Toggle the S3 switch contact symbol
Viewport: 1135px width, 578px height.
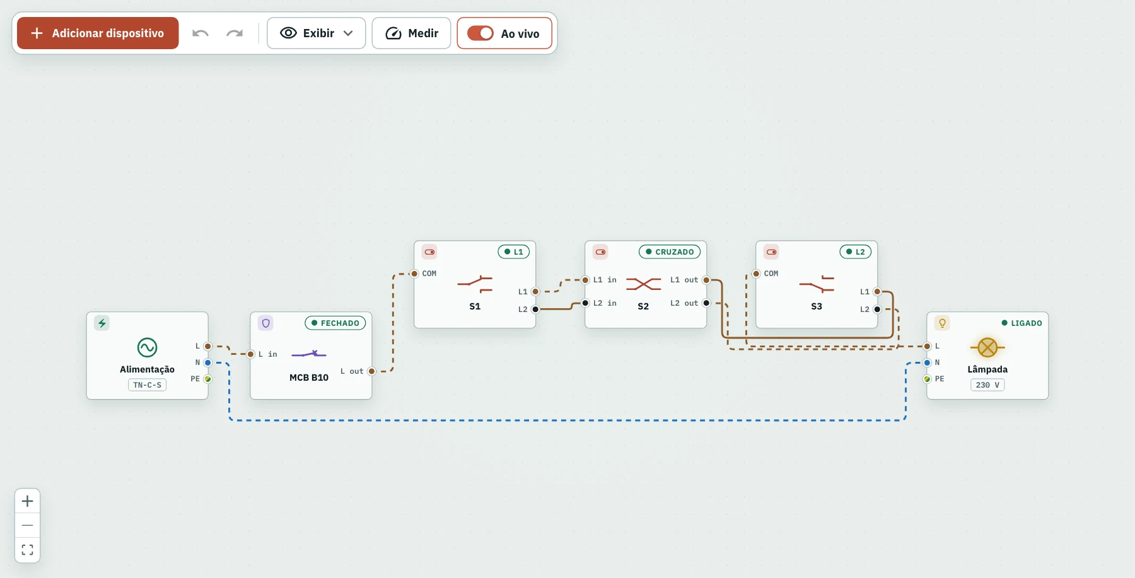(x=817, y=284)
